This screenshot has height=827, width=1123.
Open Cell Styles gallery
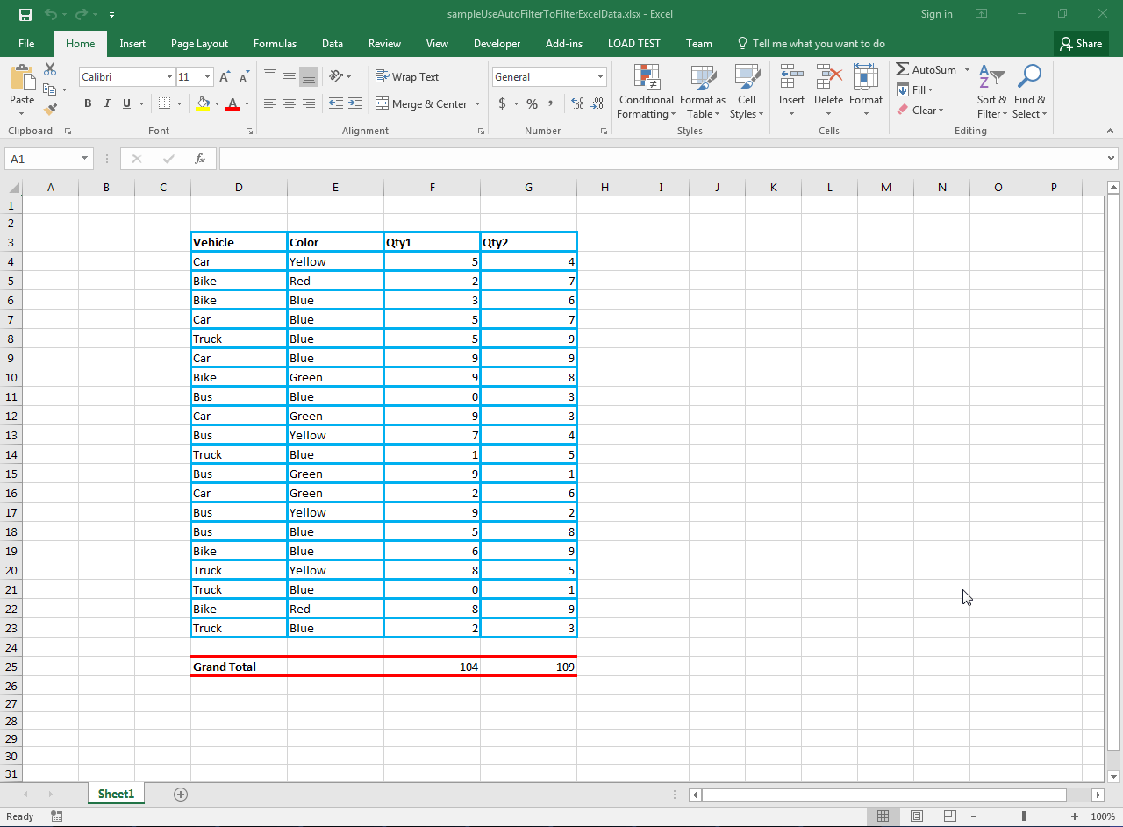747,91
